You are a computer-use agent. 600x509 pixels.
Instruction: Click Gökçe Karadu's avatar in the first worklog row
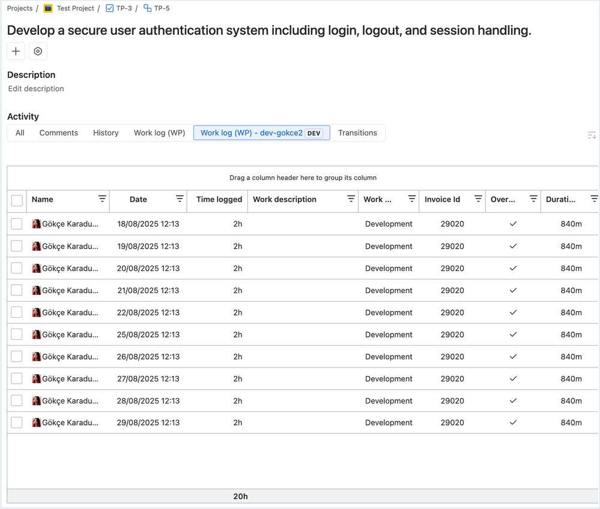click(x=37, y=224)
